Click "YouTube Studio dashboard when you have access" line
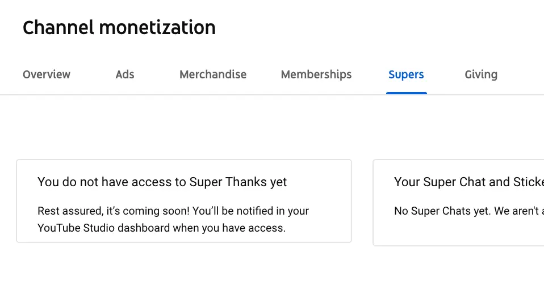The height and width of the screenshot is (285, 544). click(x=161, y=228)
